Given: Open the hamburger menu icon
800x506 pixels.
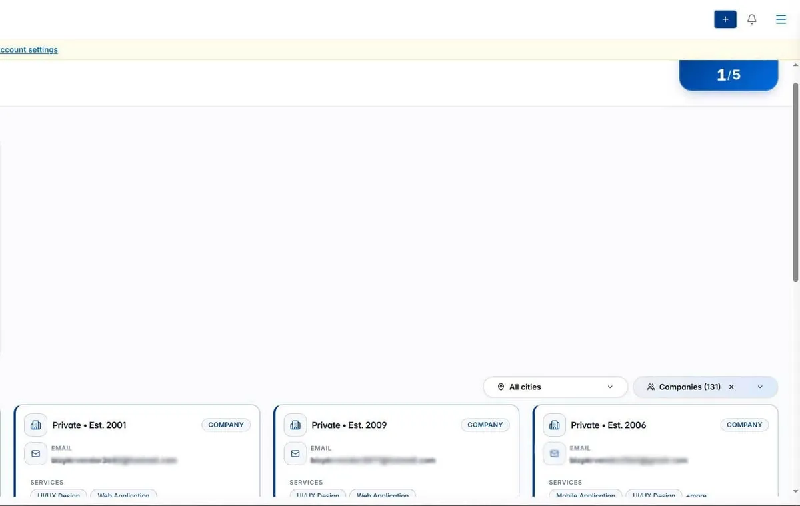Looking at the screenshot, I should (x=781, y=19).
